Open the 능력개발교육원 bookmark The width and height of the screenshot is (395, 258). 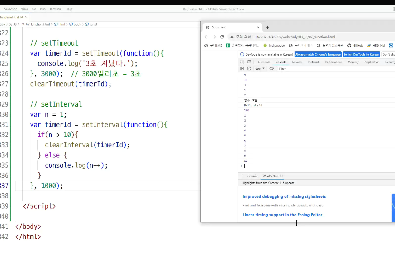pos(330,45)
